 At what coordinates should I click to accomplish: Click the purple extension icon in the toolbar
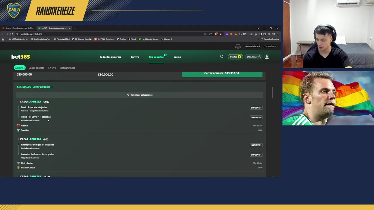(x=227, y=34)
